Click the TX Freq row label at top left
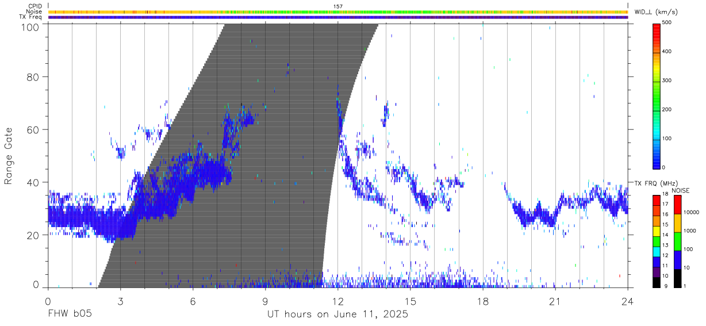Viewport: 706px width, 326px height. coord(31,17)
